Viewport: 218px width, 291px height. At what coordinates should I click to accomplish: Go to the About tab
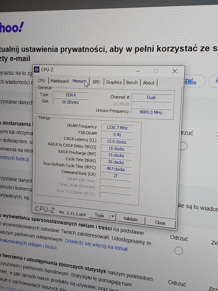coord(149,83)
